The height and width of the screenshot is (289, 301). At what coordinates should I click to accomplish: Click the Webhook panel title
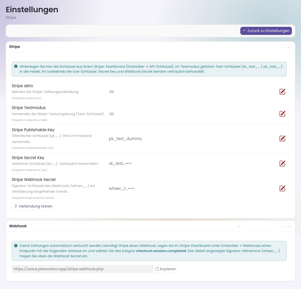point(18,226)
